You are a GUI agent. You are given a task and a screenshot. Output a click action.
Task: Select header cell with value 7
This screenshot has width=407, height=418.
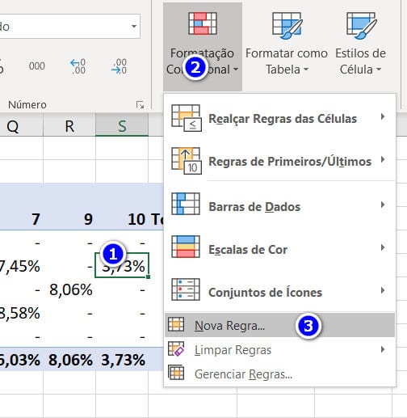coord(21,218)
